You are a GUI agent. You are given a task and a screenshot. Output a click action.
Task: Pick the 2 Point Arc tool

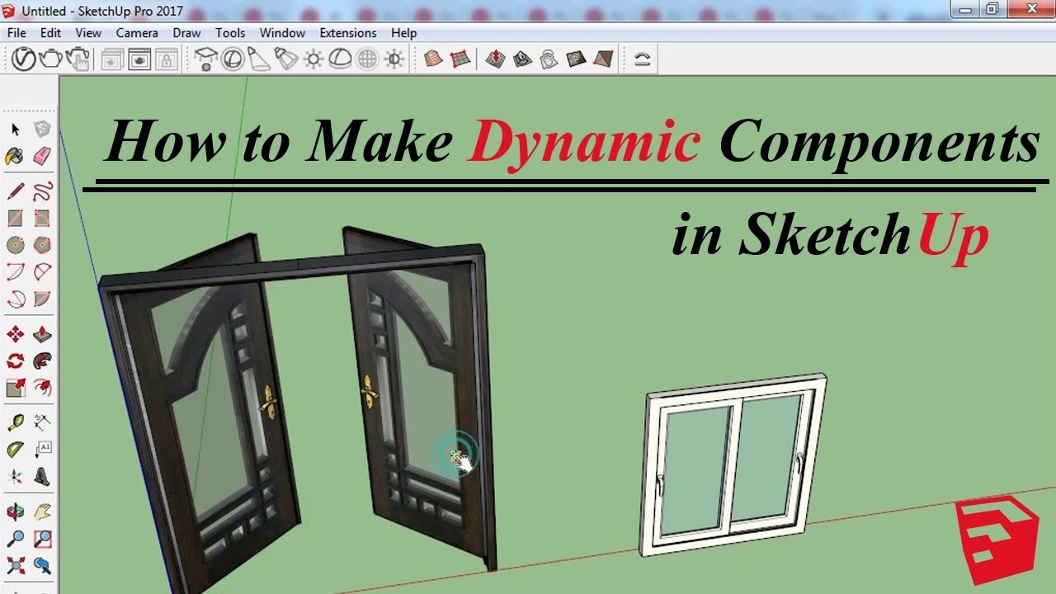(42, 271)
